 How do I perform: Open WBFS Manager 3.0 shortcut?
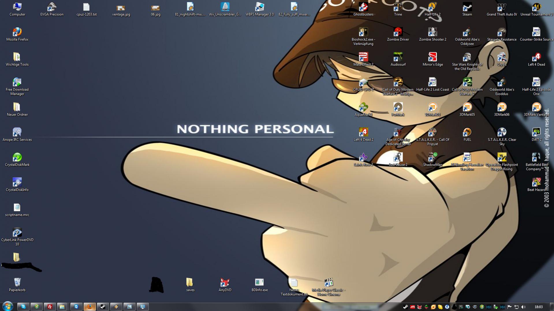coord(260,9)
